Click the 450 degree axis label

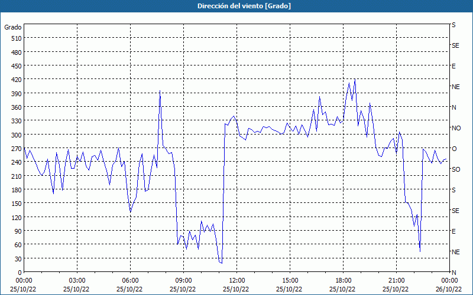(x=17, y=66)
